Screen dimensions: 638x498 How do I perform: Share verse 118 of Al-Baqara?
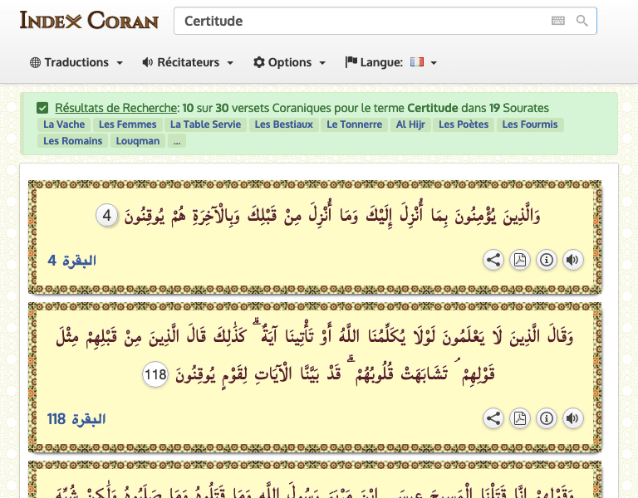click(x=493, y=418)
